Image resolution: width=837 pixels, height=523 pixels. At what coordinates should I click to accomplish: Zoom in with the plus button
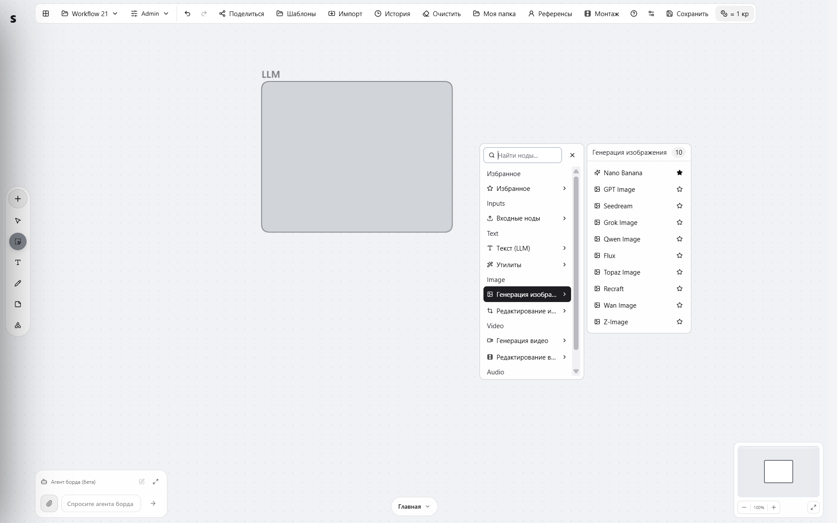[774, 507]
